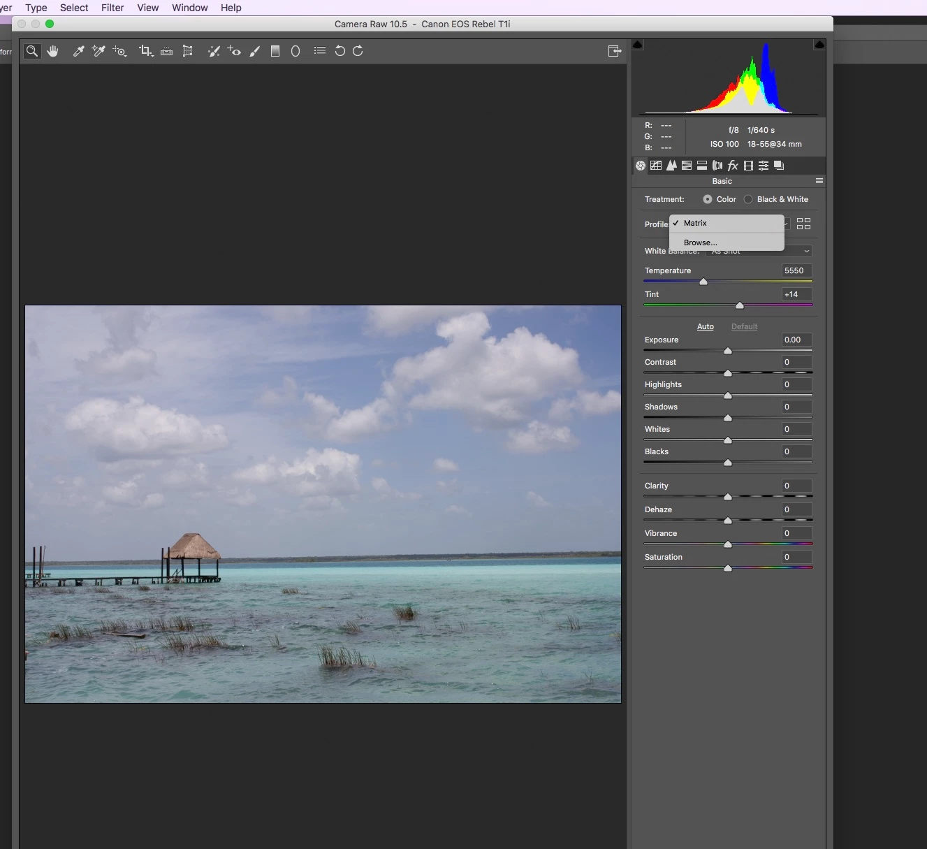Viewport: 927px width, 849px height.
Task: Open the Lens Corrections panel tab
Action: click(717, 166)
